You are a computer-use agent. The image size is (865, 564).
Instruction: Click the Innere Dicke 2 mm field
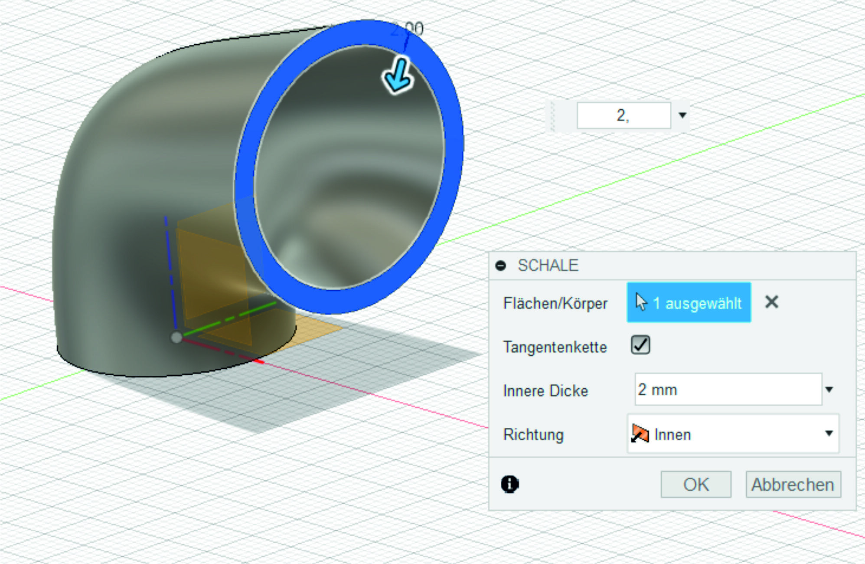tap(728, 390)
